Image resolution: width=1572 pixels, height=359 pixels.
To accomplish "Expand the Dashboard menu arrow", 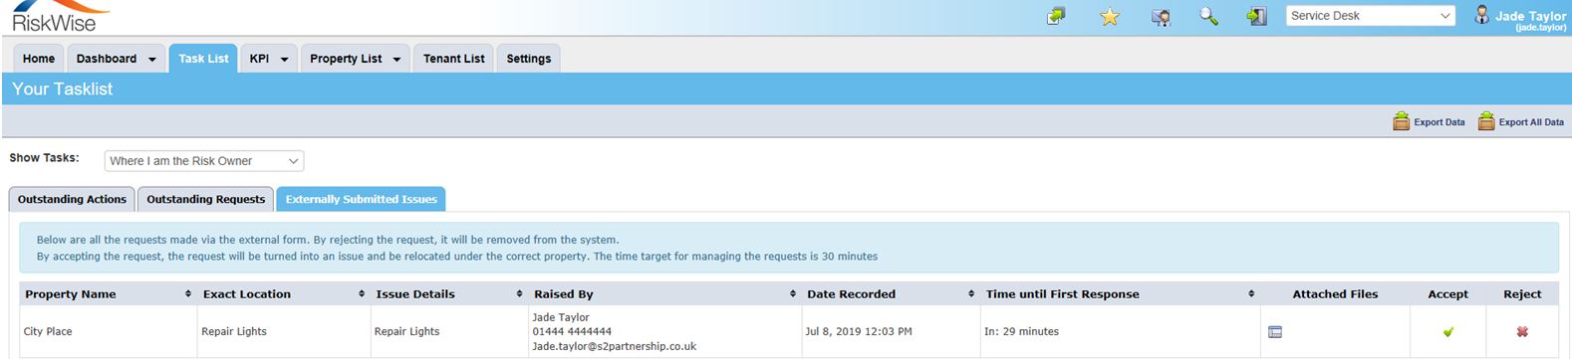I will click(x=152, y=60).
